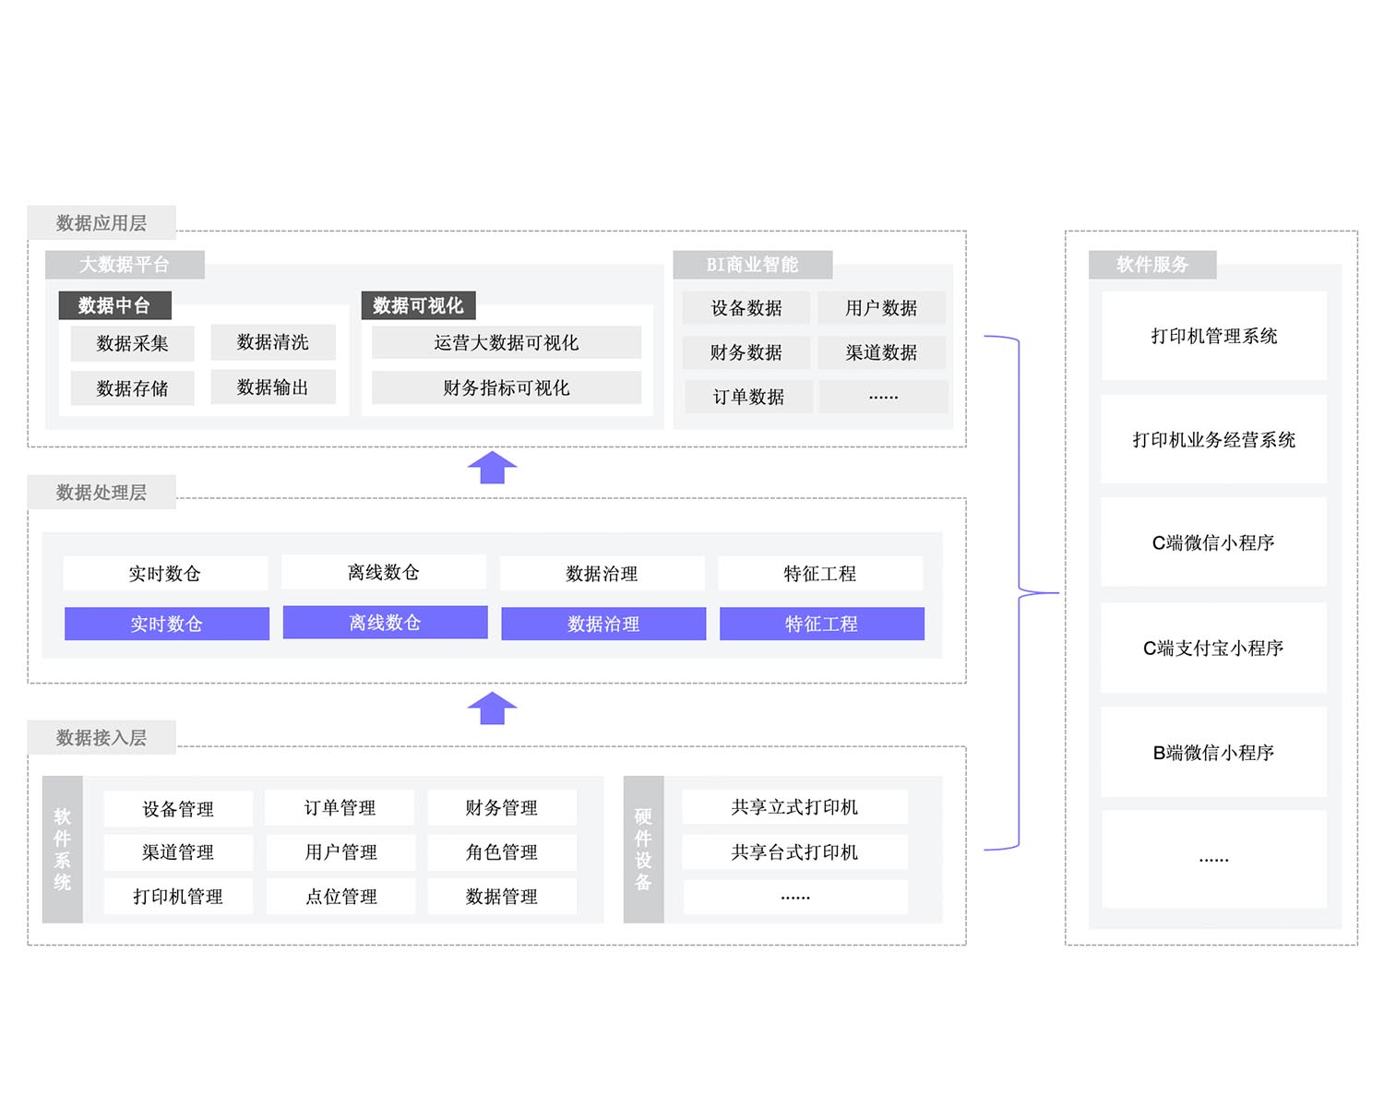The width and height of the screenshot is (1384, 1107).
Task: Click the purple arrow above 数据接入层
Action: tap(492, 708)
